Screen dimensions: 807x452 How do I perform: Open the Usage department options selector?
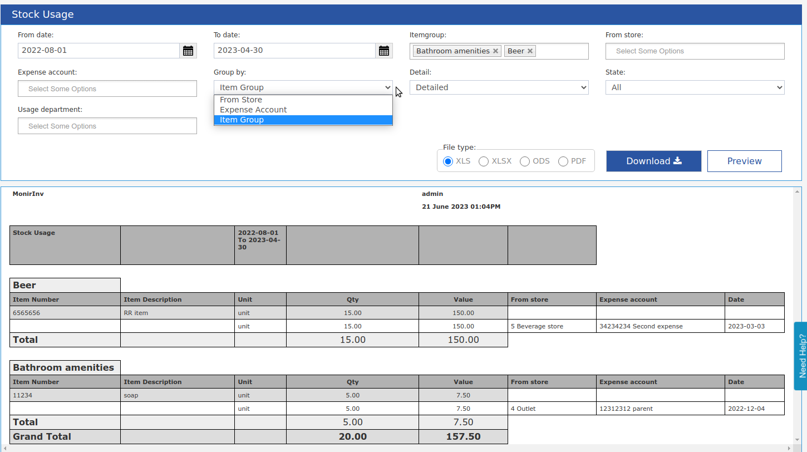107,126
